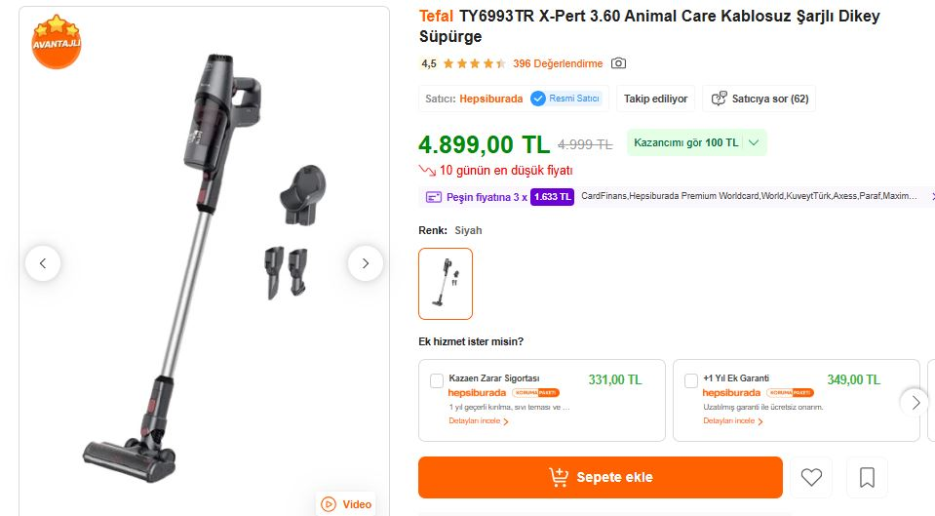Enable Kazaen Zarar Sigortası checkbox
This screenshot has width=935, height=516.
437,380
